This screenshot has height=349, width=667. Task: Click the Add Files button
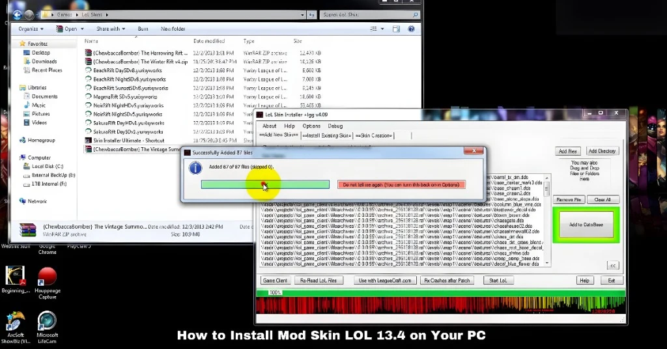567,151
